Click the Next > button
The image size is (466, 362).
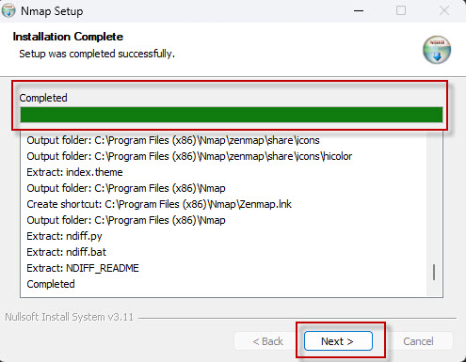(338, 341)
